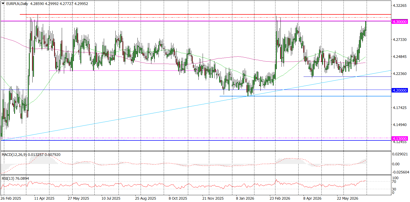Click the 8 Oct 2025 date label

(x=178, y=199)
